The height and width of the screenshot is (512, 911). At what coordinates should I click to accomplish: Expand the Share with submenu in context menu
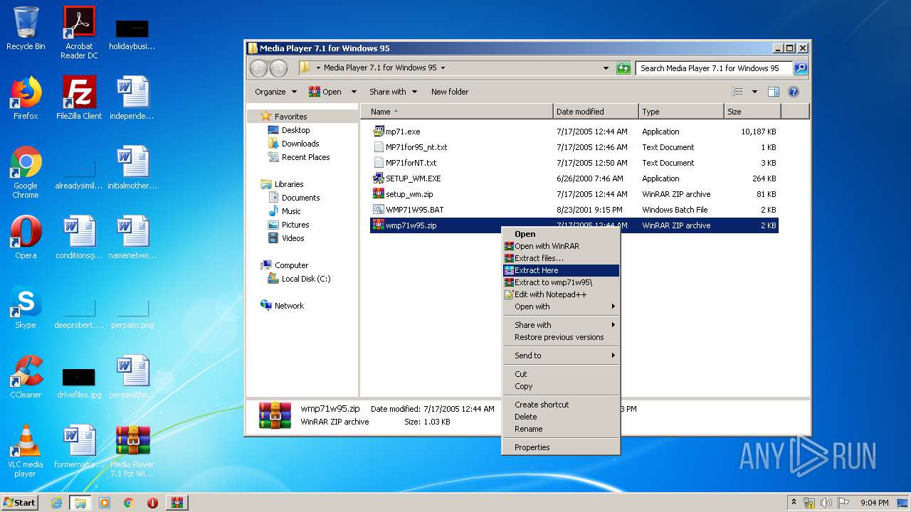pyautogui.click(x=561, y=325)
